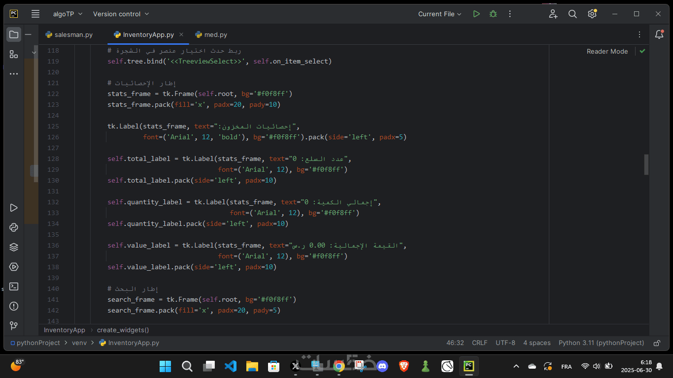Show more tool windows

tap(14, 74)
